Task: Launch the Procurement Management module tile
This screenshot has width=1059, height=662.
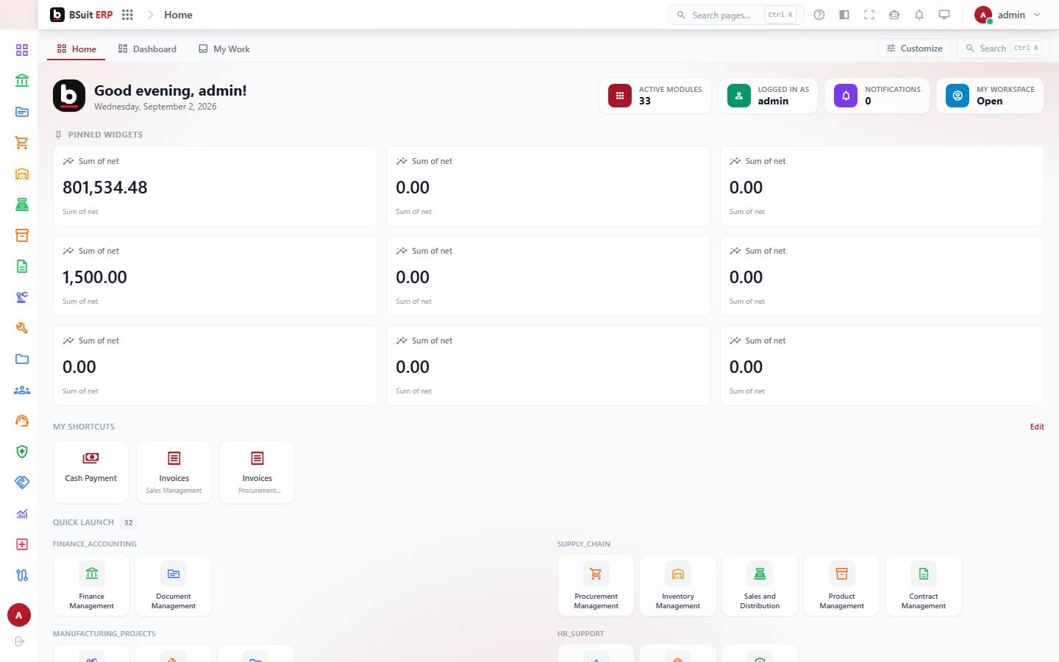Action: tap(596, 586)
